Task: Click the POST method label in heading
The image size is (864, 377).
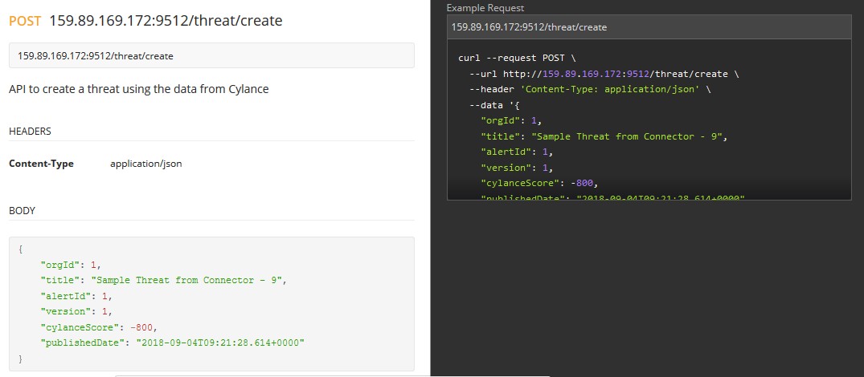Action: pyautogui.click(x=25, y=21)
